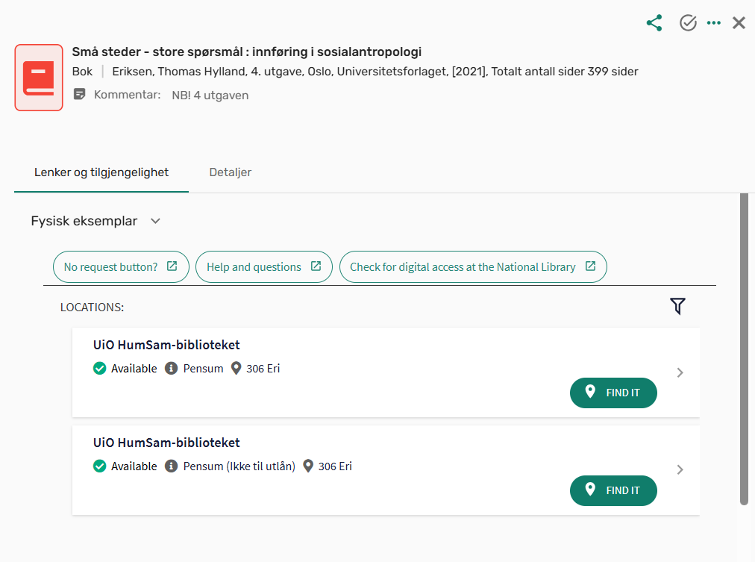This screenshot has height=562, width=755.
Task: Click the info icon beside Pensum in first location
Action: tap(171, 369)
